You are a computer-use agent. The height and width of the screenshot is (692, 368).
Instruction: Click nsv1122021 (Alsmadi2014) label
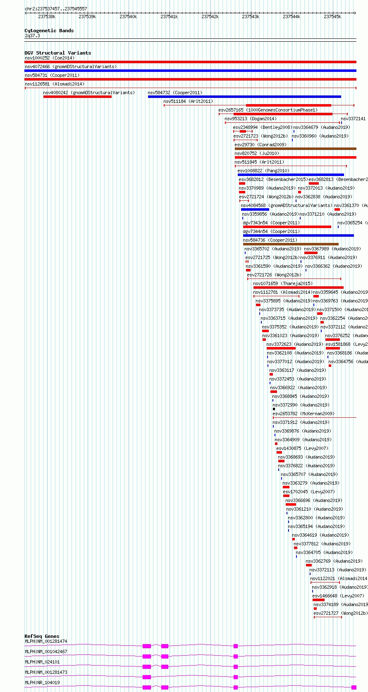tap(339, 578)
